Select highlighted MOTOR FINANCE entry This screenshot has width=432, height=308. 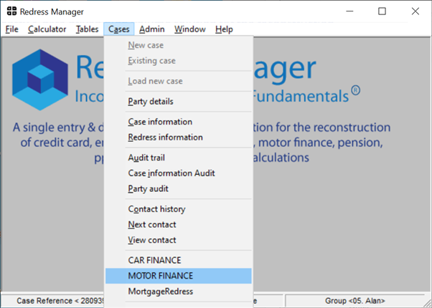click(178, 276)
